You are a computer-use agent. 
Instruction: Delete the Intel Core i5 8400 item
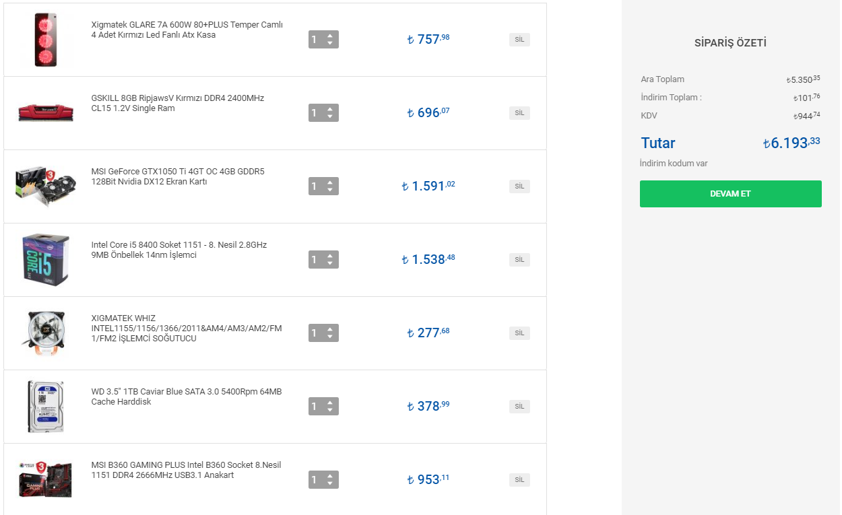tap(519, 260)
